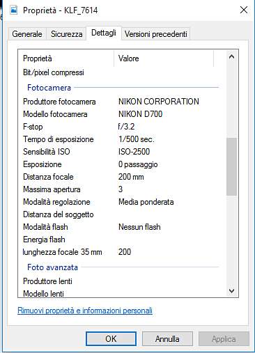255x353 pixels.
Task: Select the Dettagli tab
Action: pyautogui.click(x=104, y=33)
